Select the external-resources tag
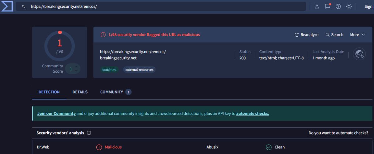 pos(139,70)
